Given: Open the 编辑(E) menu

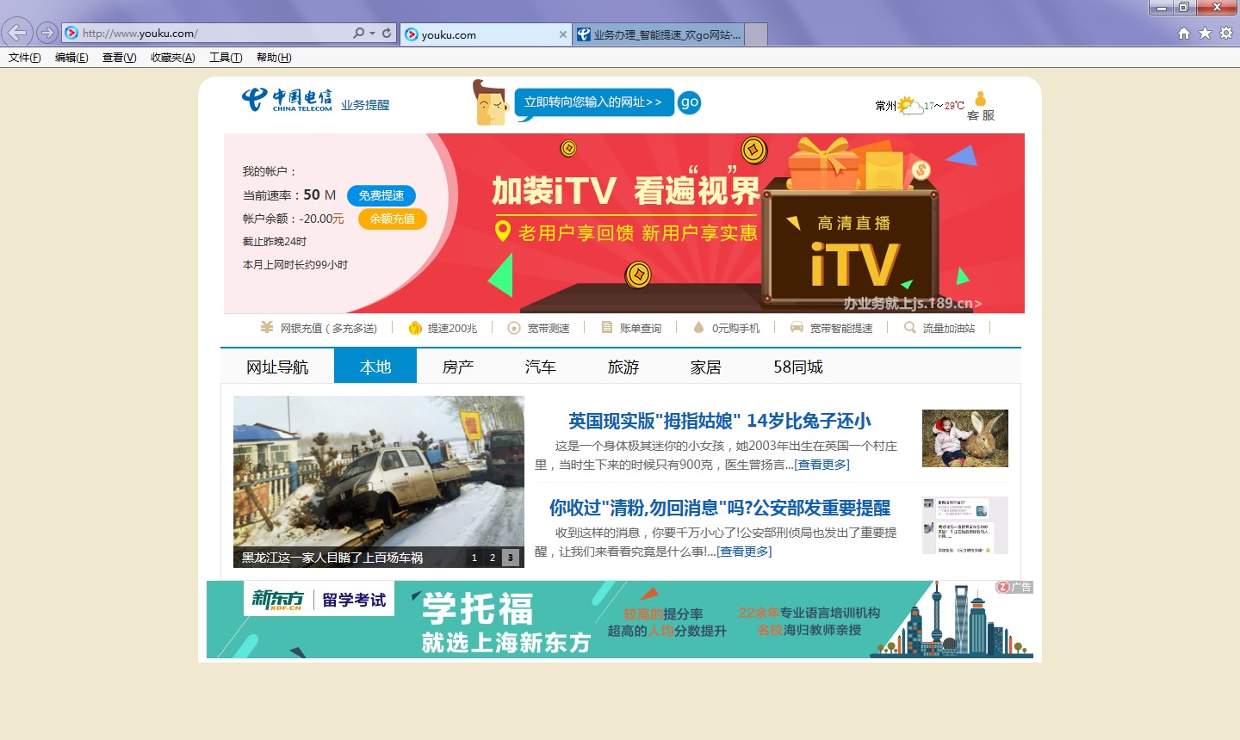Looking at the screenshot, I should point(71,58).
